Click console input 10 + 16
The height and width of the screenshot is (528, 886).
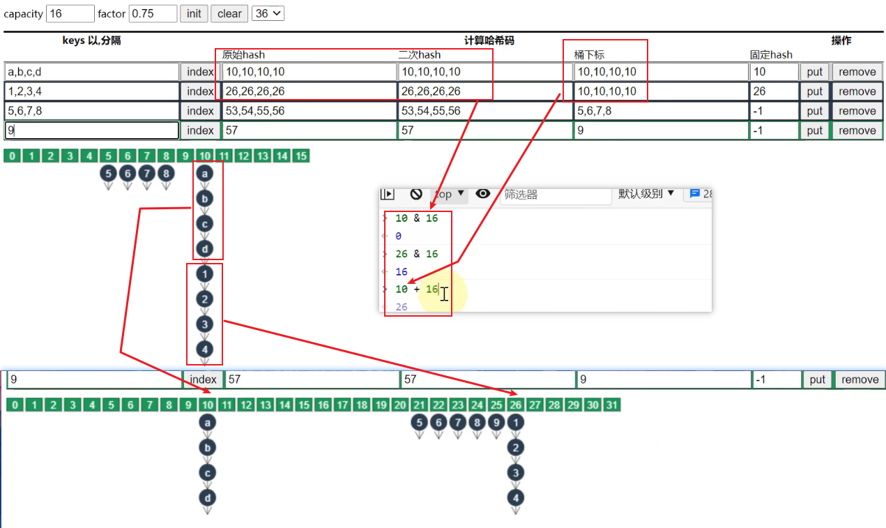click(x=416, y=289)
